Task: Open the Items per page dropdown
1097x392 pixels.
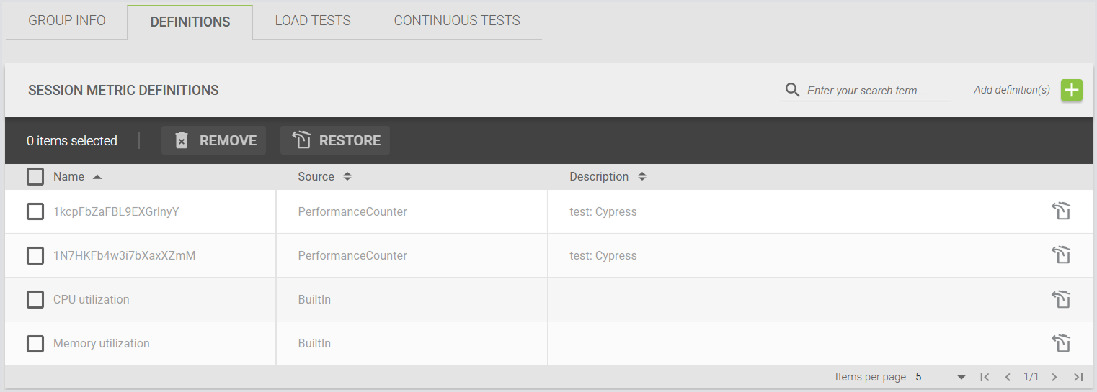Action: coord(941,377)
